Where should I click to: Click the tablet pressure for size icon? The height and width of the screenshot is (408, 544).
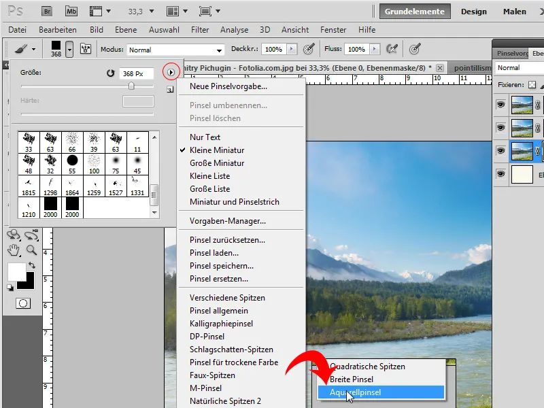(415, 49)
